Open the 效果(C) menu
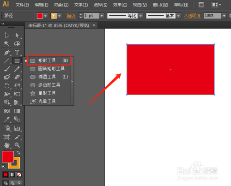 pyautogui.click(x=120, y=5)
